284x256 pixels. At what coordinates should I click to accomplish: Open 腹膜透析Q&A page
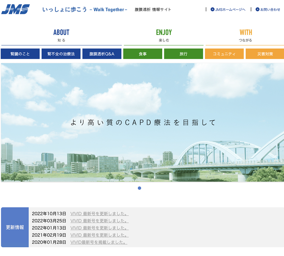102,54
